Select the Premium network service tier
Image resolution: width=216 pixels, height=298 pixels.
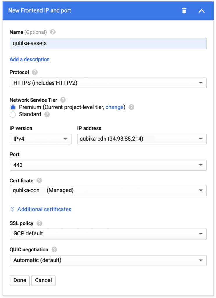click(12, 107)
